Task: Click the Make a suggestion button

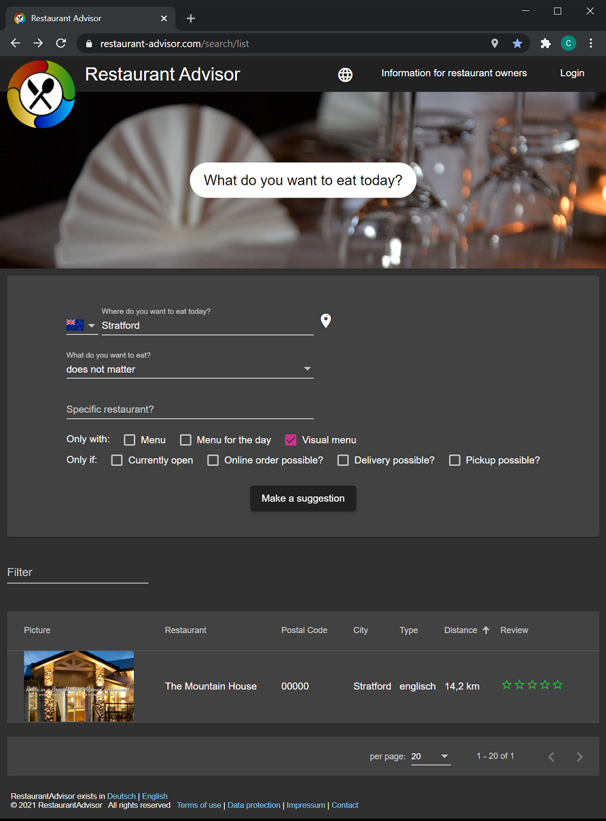Action: 303,499
